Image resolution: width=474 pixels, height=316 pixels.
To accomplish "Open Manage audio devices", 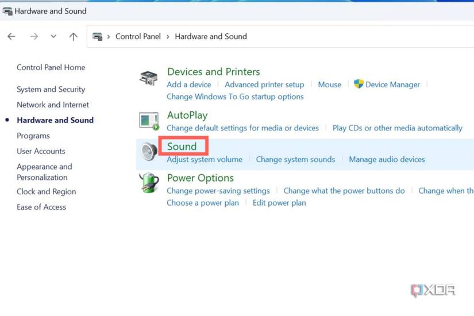I will click(x=387, y=159).
